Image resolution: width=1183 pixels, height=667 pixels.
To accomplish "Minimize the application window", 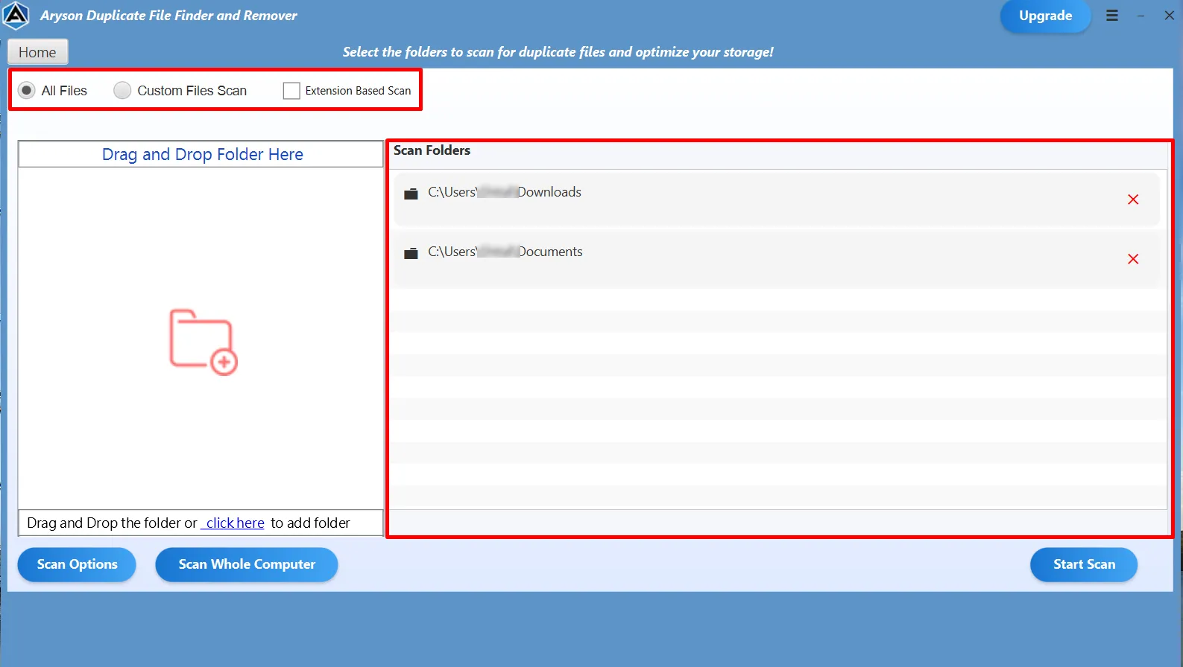I will click(x=1141, y=16).
